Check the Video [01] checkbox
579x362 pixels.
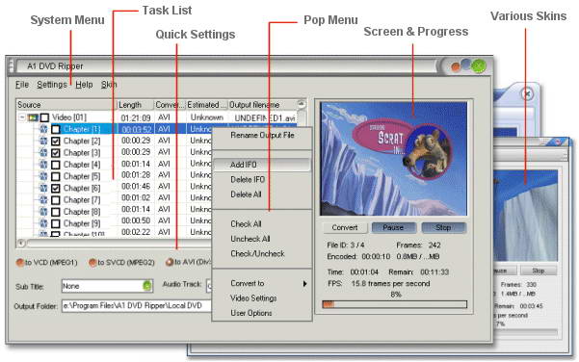pos(44,117)
